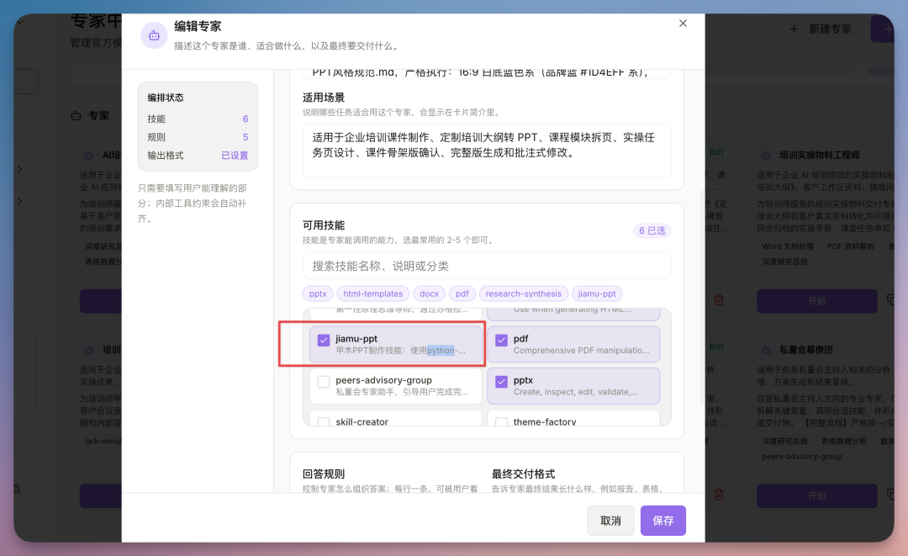Click 开始 on 私董会幕僚团 card

817,495
